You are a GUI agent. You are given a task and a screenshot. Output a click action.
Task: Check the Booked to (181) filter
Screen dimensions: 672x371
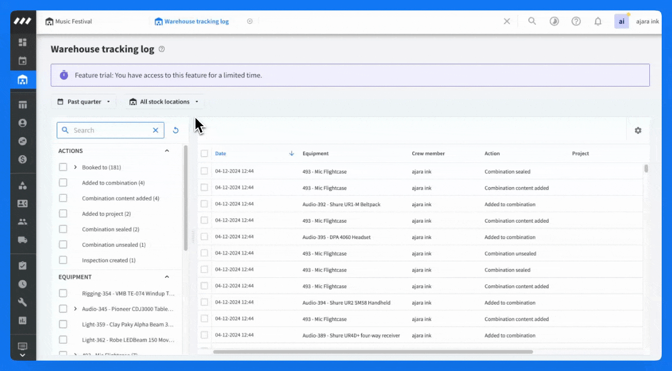click(63, 167)
